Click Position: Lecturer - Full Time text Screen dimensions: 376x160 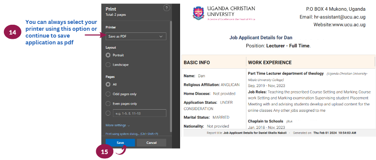278,46
